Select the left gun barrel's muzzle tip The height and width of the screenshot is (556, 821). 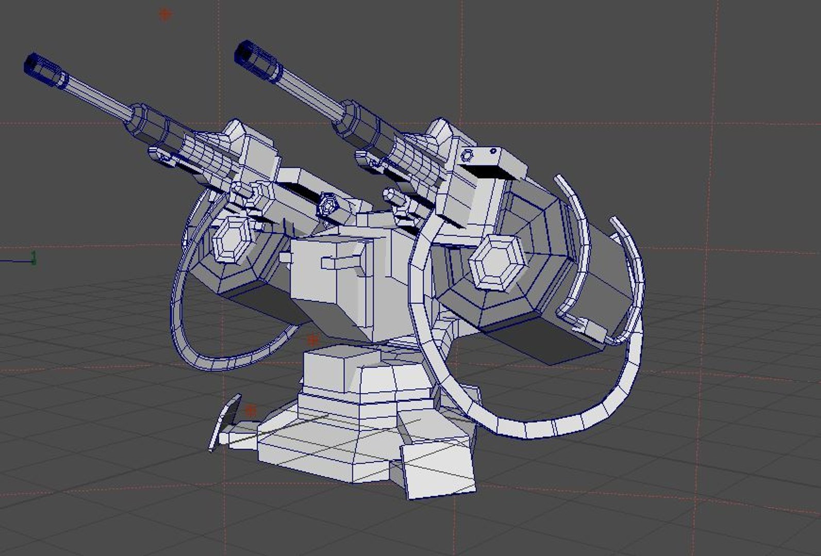tap(45, 70)
